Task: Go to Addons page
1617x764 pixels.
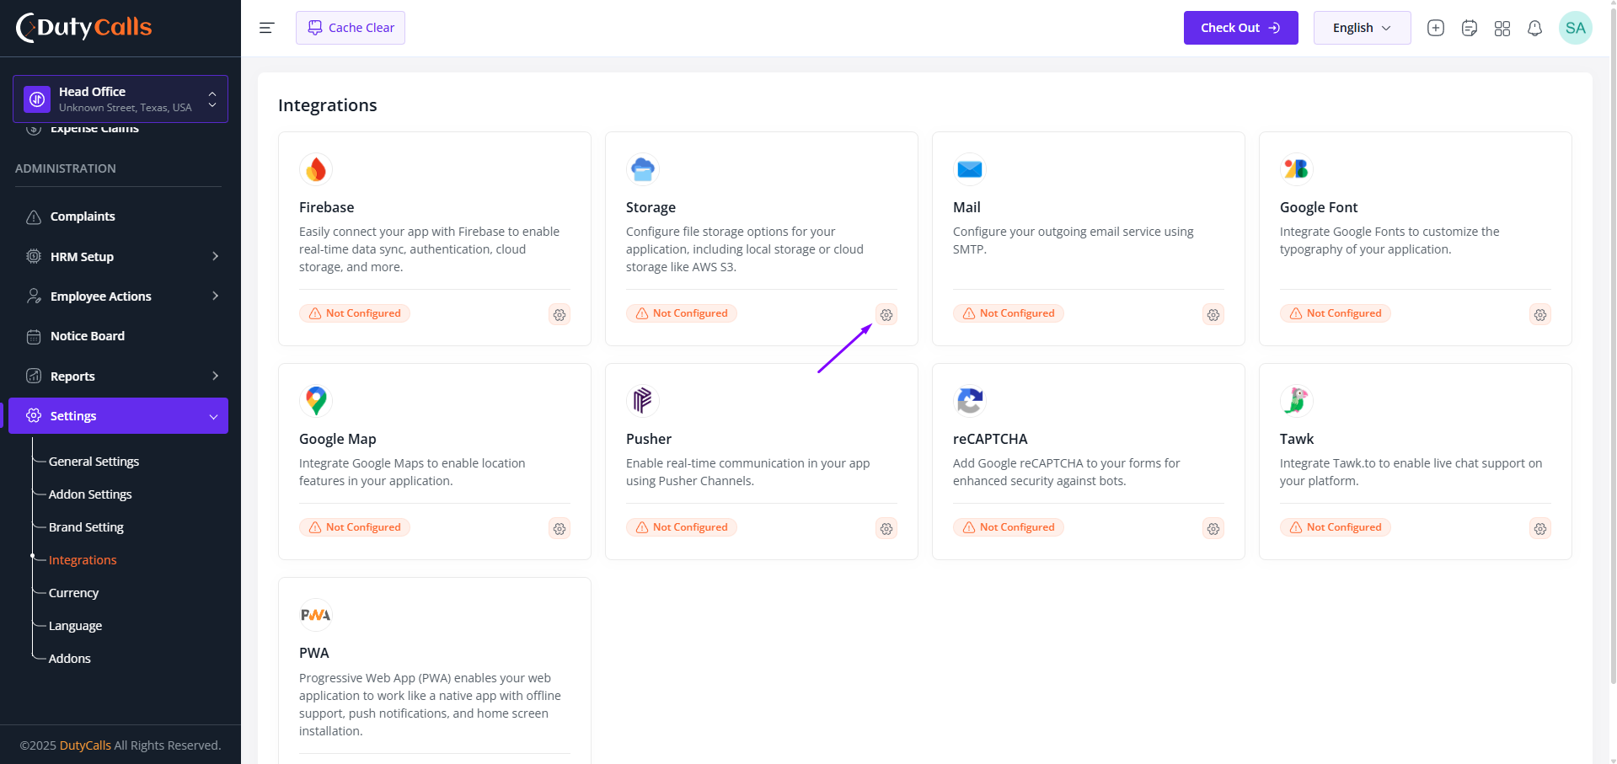Action: 69,659
